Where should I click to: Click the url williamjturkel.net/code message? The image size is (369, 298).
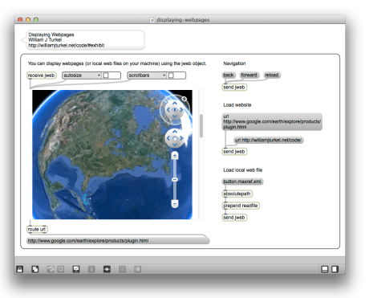coord(269,140)
